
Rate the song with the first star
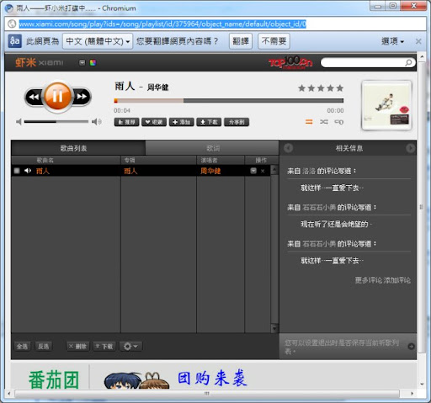point(301,88)
